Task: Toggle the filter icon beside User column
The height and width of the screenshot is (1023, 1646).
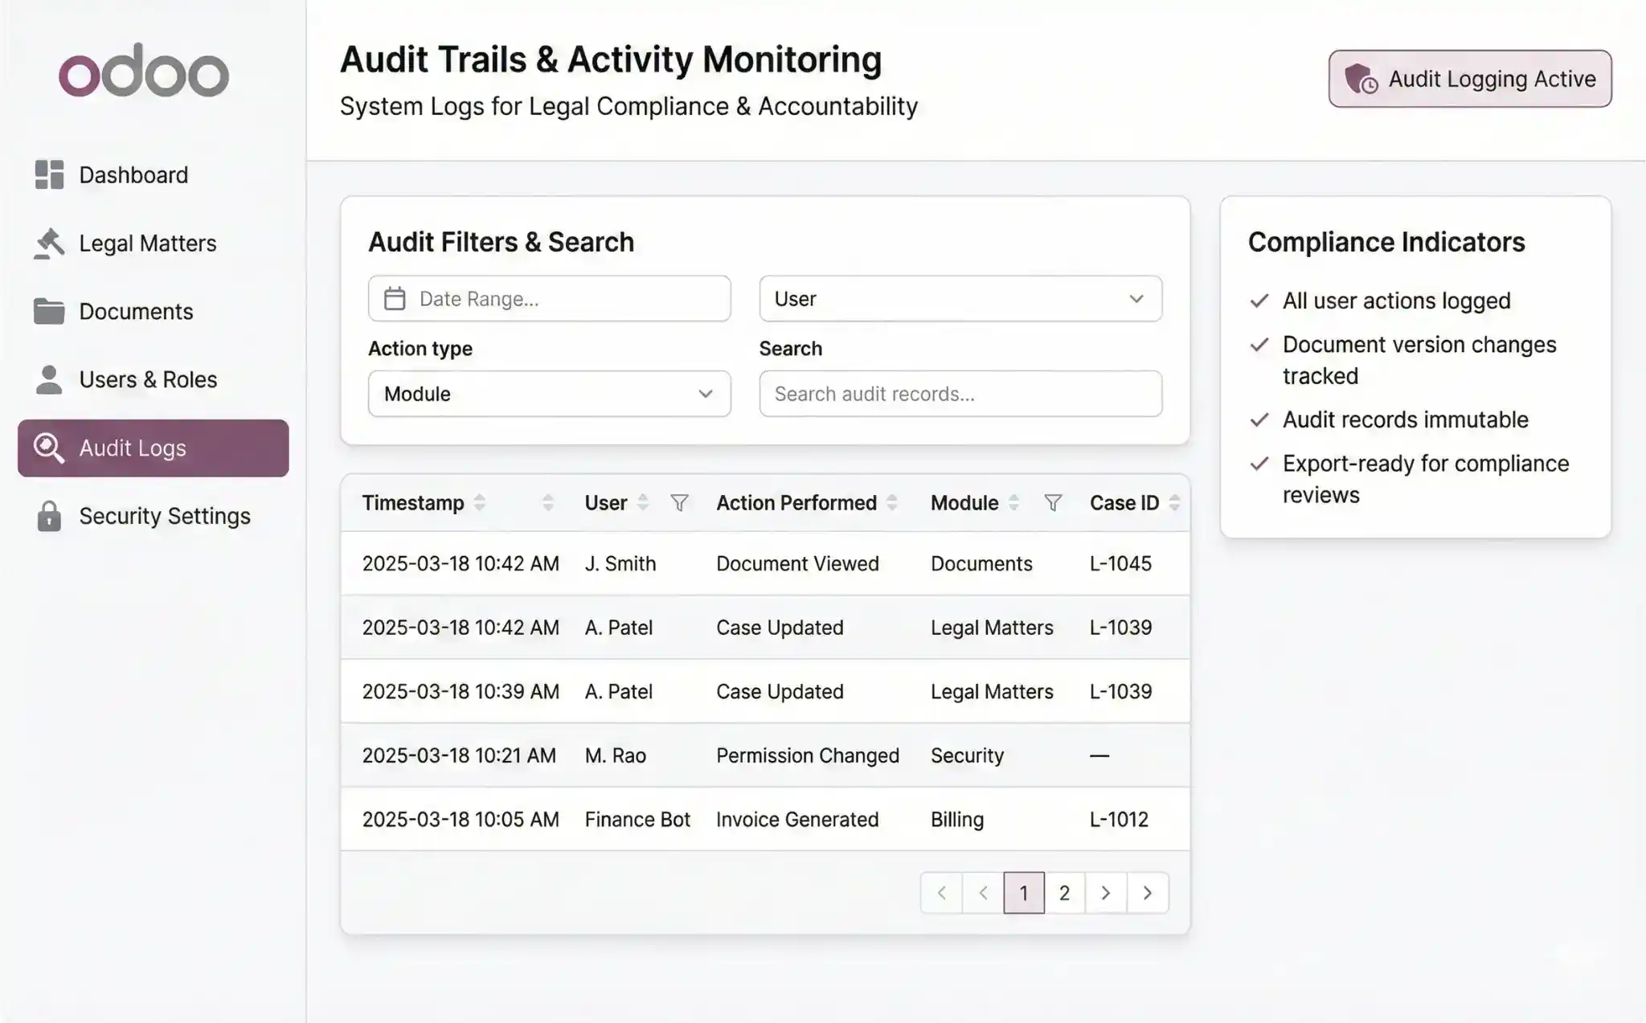Action: pos(680,502)
